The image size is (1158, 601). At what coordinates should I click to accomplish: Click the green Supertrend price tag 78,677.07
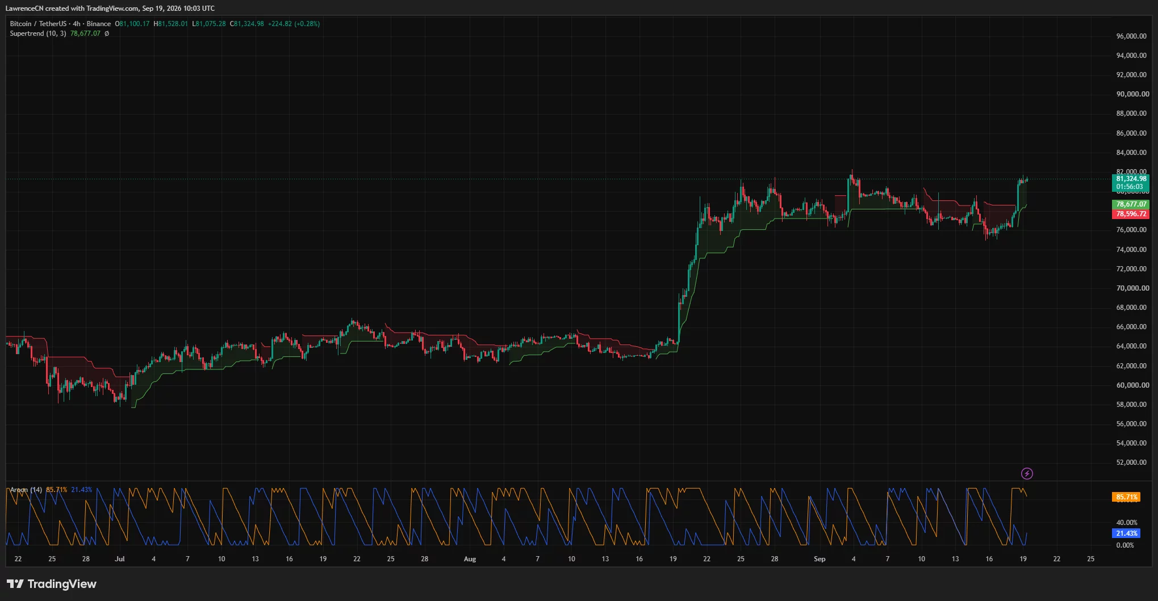tap(1130, 204)
